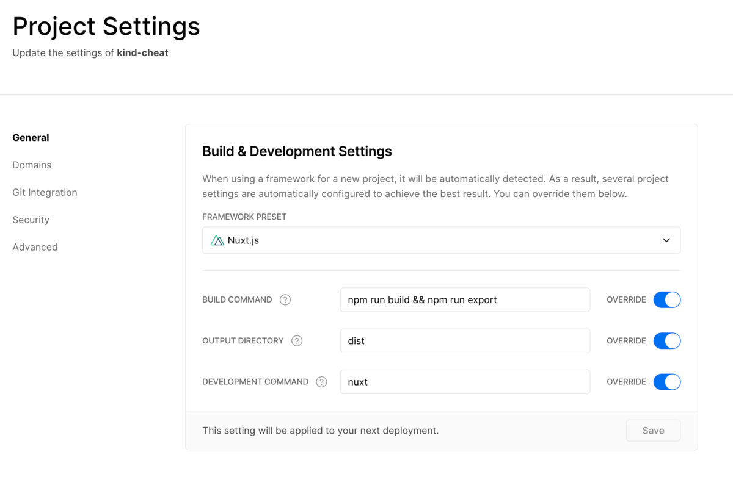Click the Build & Development Settings heading
This screenshot has height=477, width=733.
tap(297, 151)
